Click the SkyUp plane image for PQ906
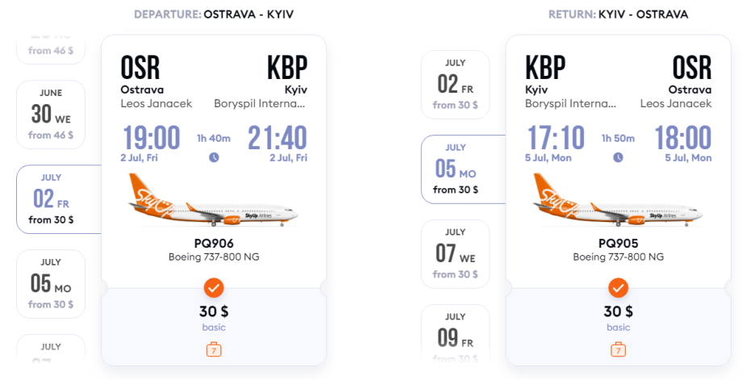 [214, 202]
